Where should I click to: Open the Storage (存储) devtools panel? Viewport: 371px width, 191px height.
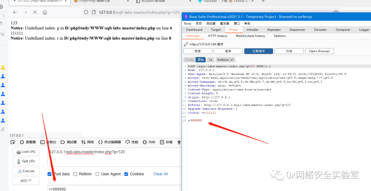(x=166, y=142)
